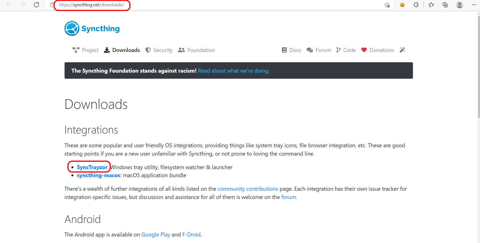Click the Project diagram icon
The width and height of the screenshot is (480, 243).
[x=76, y=50]
